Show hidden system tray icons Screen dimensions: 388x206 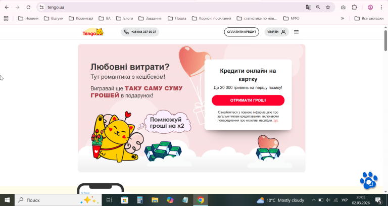(x=314, y=200)
